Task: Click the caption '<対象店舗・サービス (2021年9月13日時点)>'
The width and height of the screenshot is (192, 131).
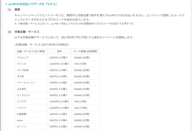Action: (x=42, y=45)
